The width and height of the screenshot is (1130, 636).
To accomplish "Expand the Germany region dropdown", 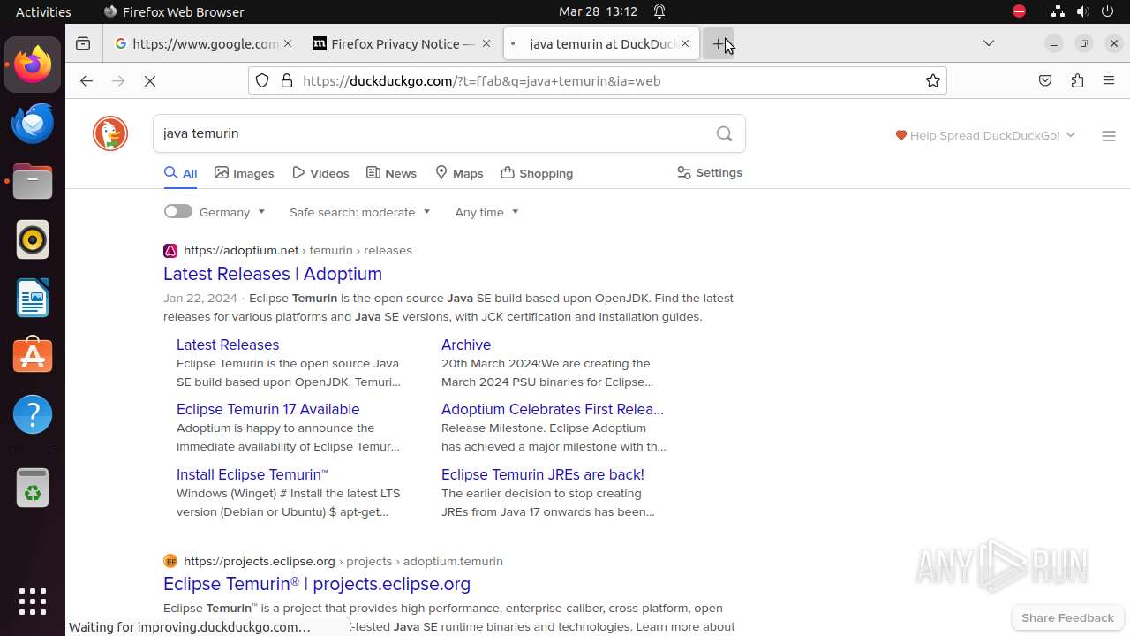I will click(232, 212).
